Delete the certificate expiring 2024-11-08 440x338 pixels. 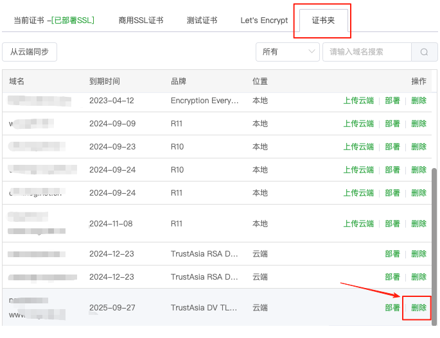click(419, 224)
